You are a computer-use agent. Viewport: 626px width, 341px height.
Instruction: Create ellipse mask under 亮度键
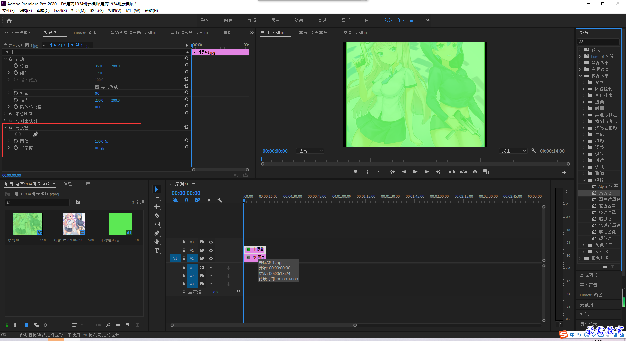18,134
